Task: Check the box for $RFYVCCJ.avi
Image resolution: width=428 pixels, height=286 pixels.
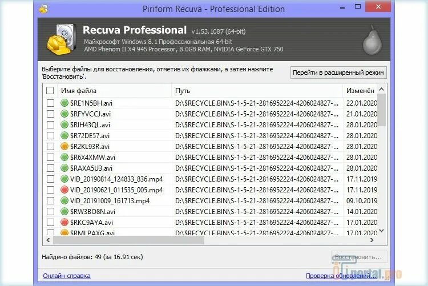Action: pyautogui.click(x=50, y=114)
